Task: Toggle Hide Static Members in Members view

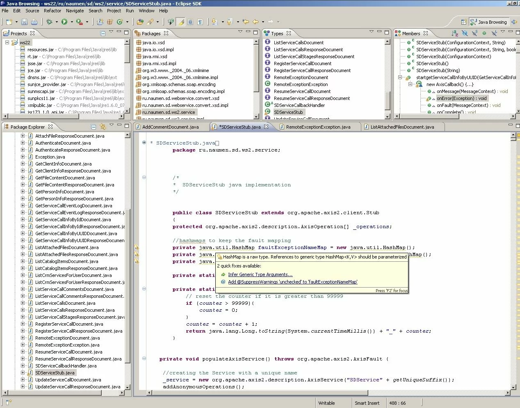Action: pos(474,34)
